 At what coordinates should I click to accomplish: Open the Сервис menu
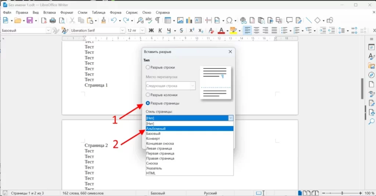pyautogui.click(x=132, y=12)
